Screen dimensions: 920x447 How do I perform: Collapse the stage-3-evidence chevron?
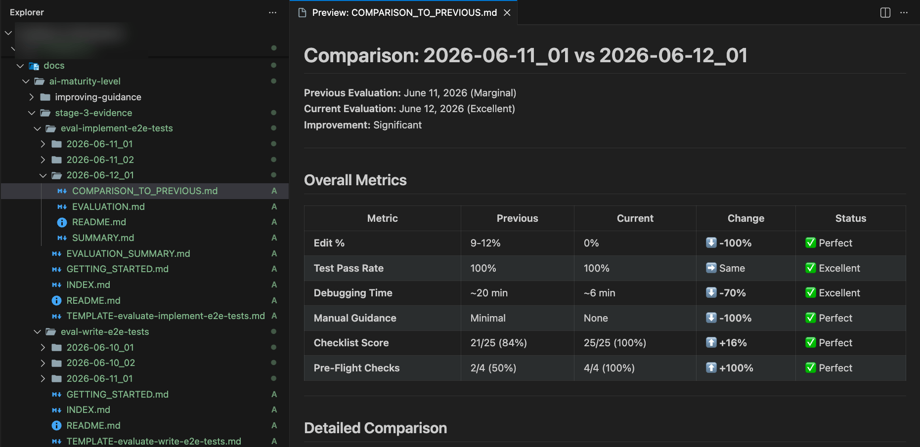point(32,113)
